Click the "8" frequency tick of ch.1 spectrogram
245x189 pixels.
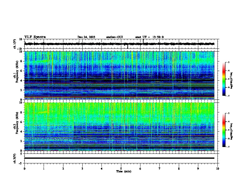pyautogui.click(x=21, y=61)
